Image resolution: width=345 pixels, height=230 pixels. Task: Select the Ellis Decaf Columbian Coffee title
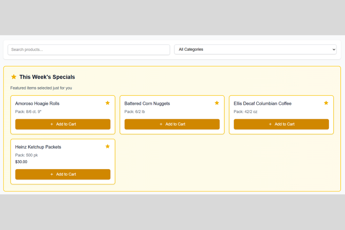tap(262, 103)
